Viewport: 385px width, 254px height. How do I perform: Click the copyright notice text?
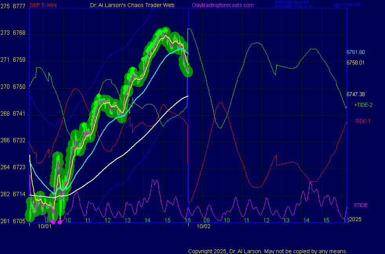click(268, 251)
